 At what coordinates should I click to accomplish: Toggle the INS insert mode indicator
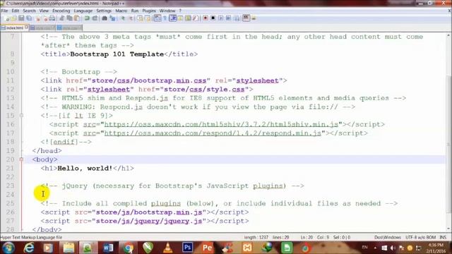tap(443, 237)
